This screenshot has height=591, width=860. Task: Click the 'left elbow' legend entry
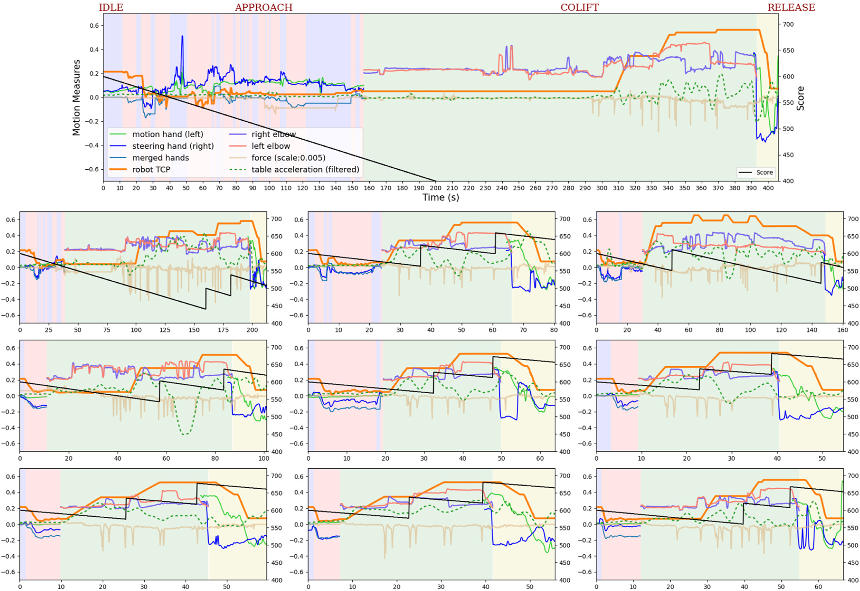click(270, 146)
